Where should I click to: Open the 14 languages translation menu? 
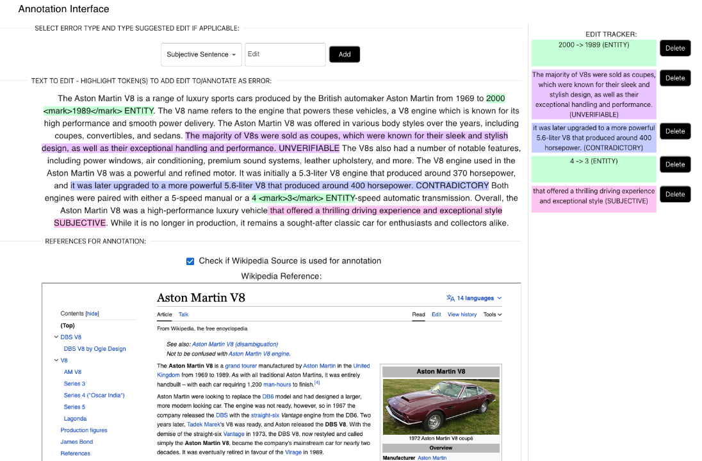pyautogui.click(x=474, y=298)
